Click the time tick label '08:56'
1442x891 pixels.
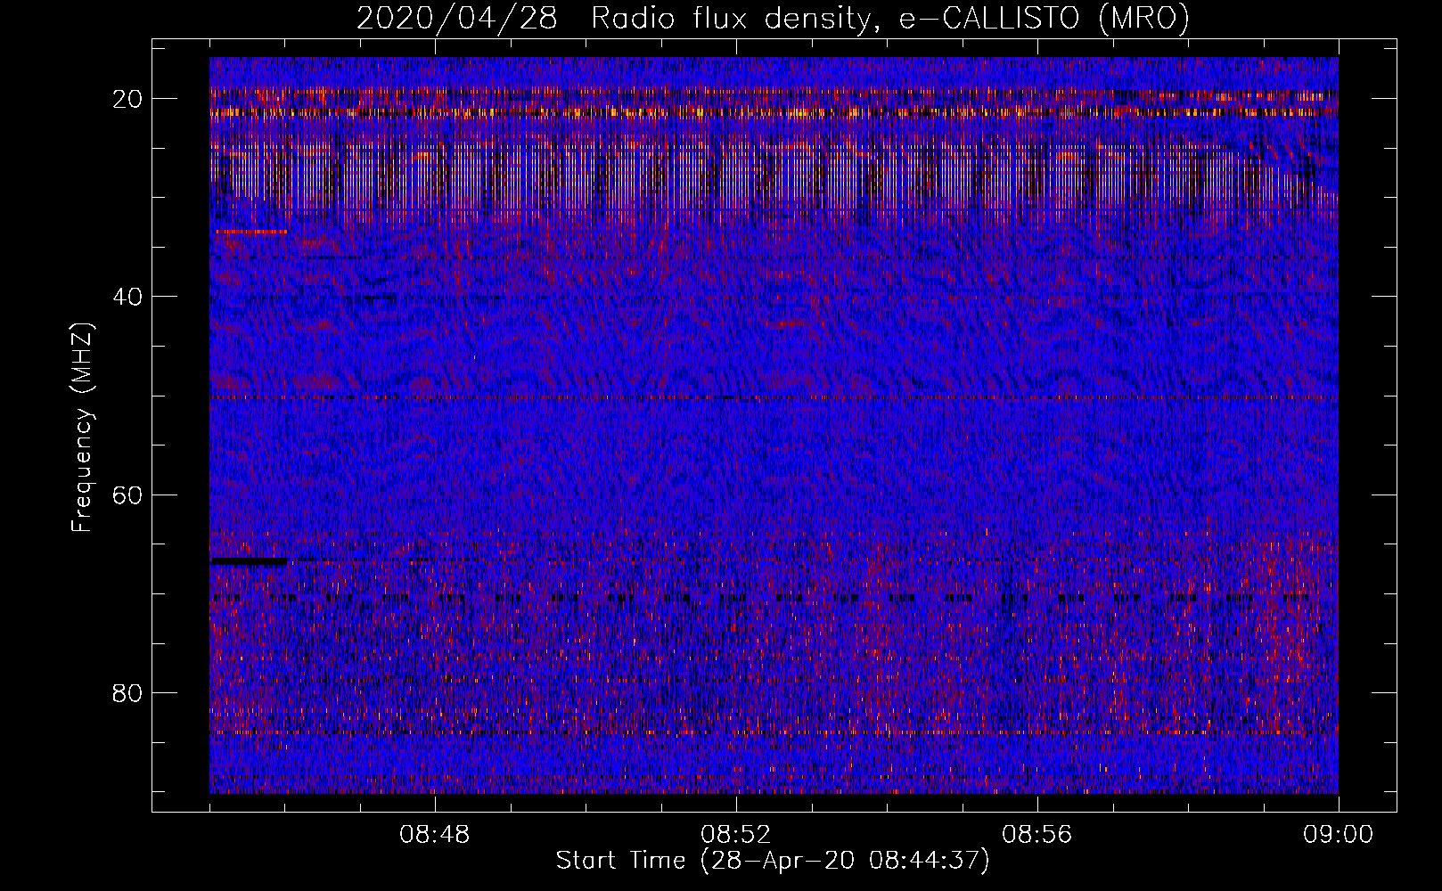click(1037, 835)
